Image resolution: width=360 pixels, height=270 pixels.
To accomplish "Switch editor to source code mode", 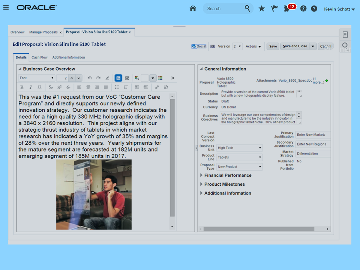I will pyautogui.click(x=127, y=78).
